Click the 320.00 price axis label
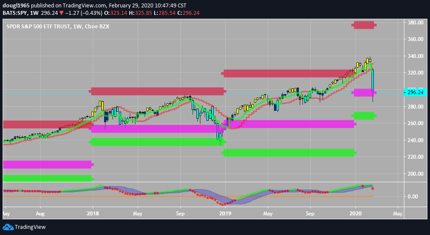 [416, 73]
